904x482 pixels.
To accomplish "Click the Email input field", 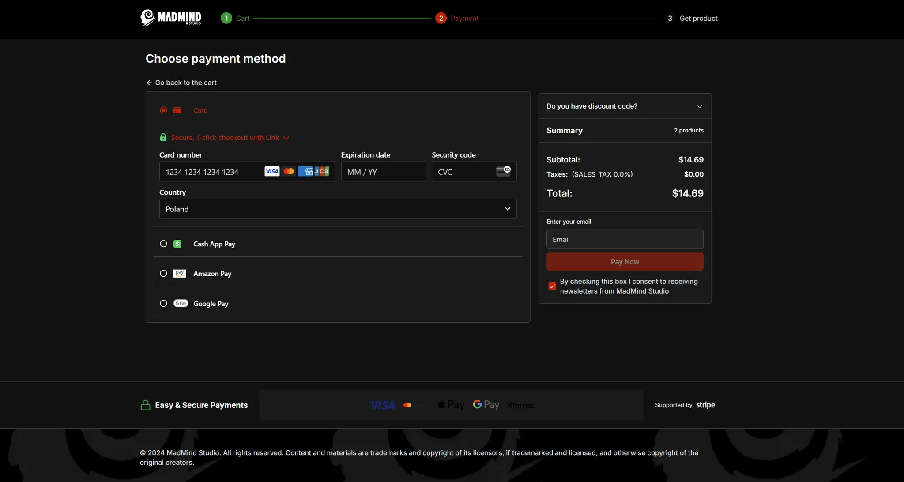I will coord(625,239).
